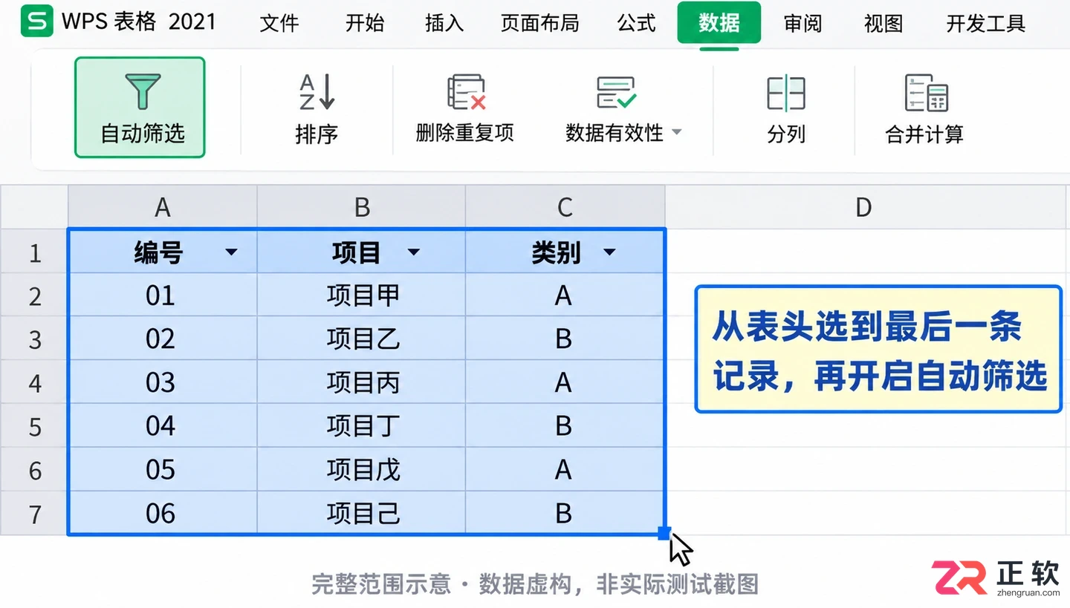Screen dimensions: 1070x608
Task: Open the 项目 column filter arrow
Action: click(x=414, y=252)
